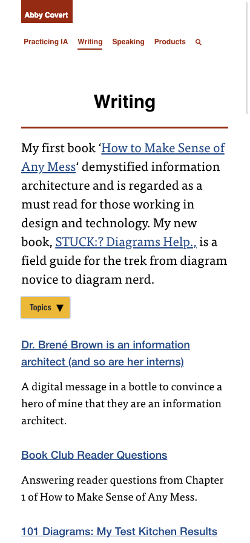The image size is (250, 543).
Task: Click the Abby Covert logo
Action: click(47, 12)
